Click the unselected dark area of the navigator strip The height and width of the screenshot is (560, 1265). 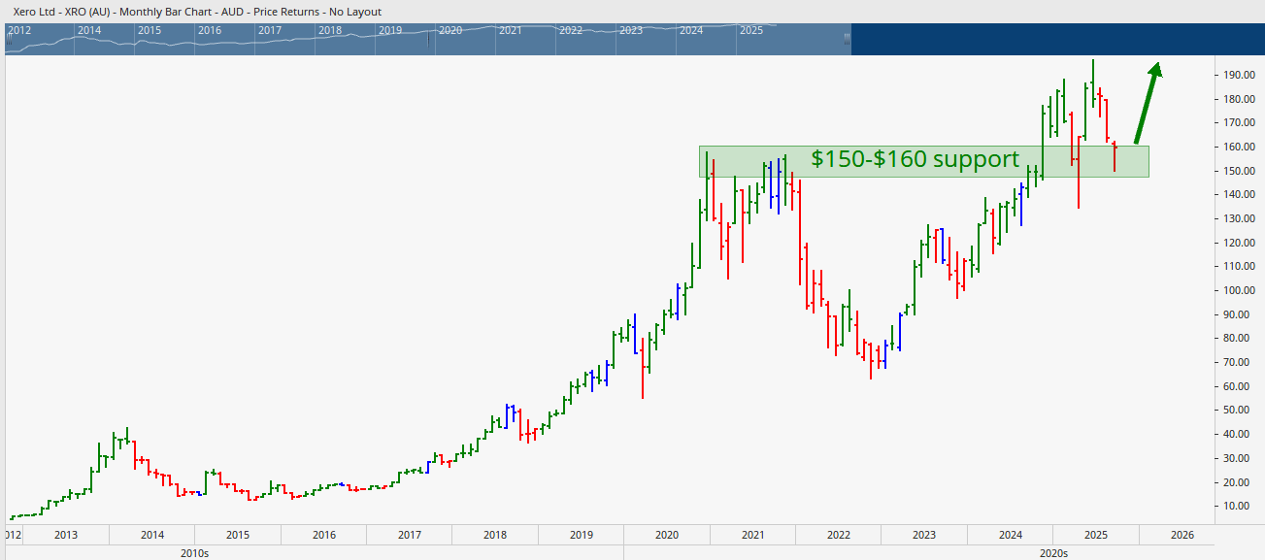[1056, 39]
